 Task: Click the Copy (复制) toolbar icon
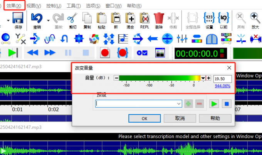[87, 18]
